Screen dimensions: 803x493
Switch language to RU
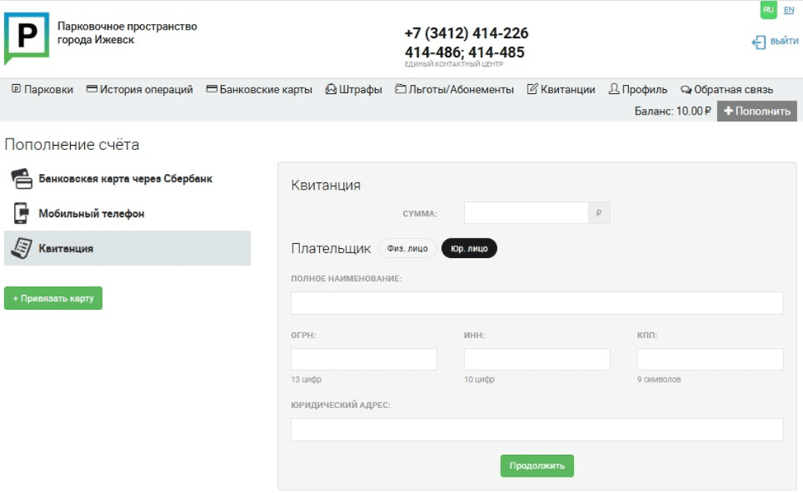(768, 10)
